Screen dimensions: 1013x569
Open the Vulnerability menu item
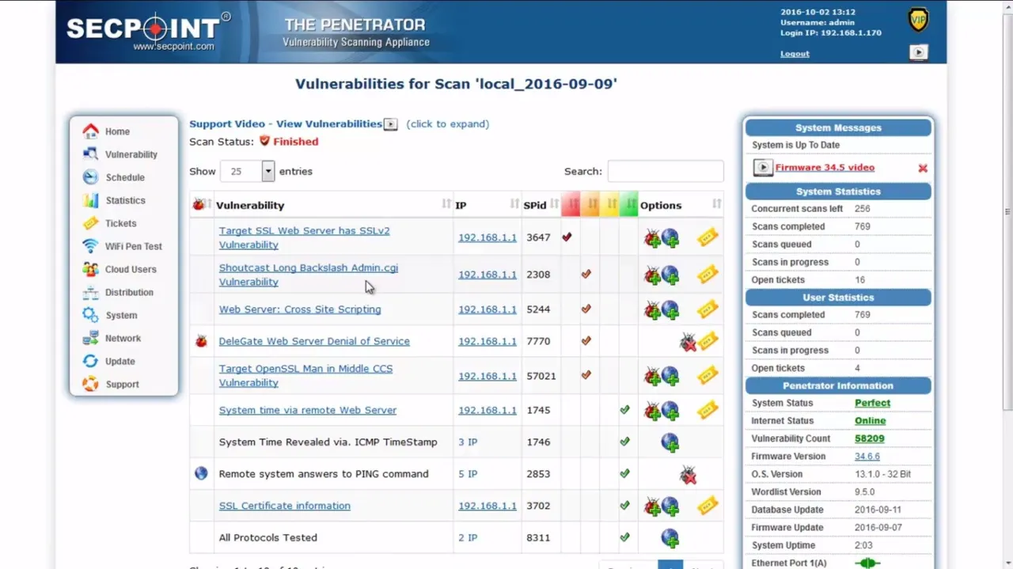coord(131,154)
